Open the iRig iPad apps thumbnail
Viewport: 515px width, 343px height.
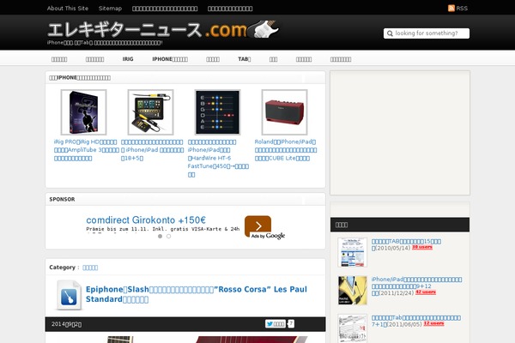151,112
